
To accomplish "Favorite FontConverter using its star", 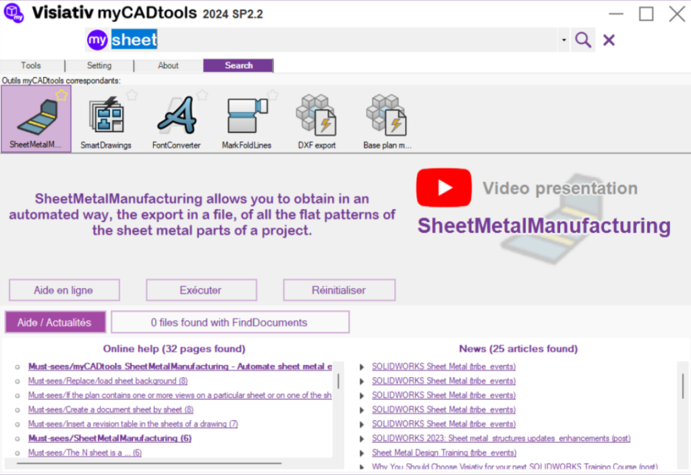I will pos(202,94).
